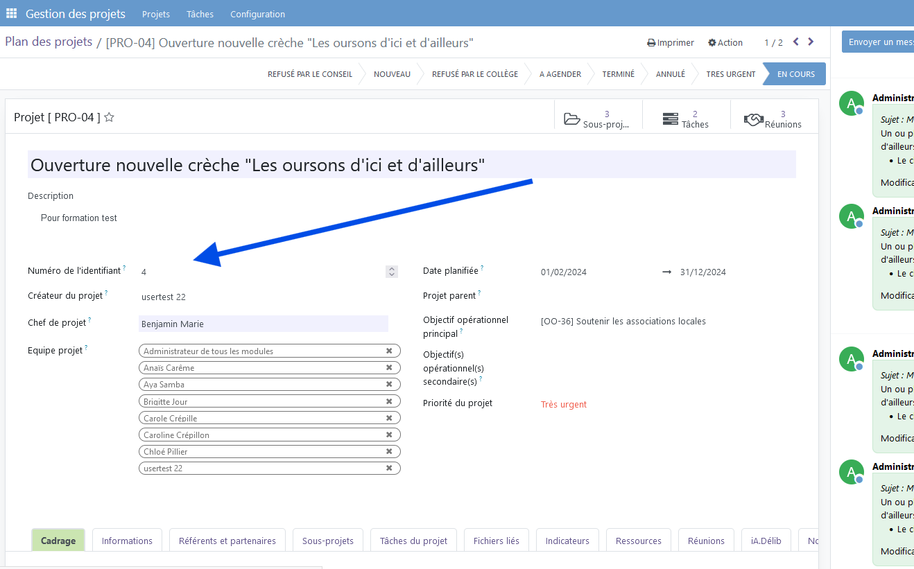Switch to the iA.Délib tab

click(x=766, y=541)
